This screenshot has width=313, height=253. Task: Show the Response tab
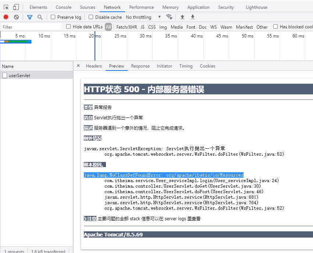click(141, 66)
